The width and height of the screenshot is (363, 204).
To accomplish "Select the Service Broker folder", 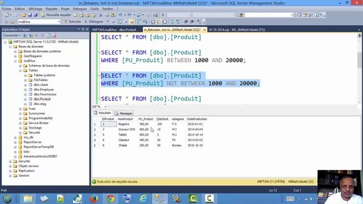I will pyautogui.click(x=39, y=123).
